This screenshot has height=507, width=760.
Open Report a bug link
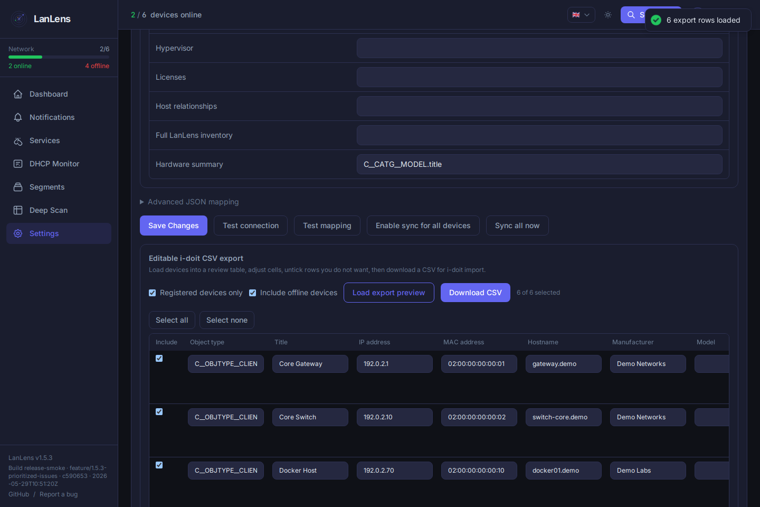(x=59, y=494)
